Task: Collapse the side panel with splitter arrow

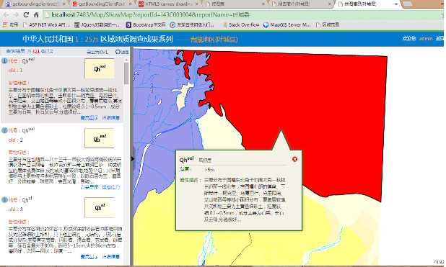Action: tap(133, 158)
